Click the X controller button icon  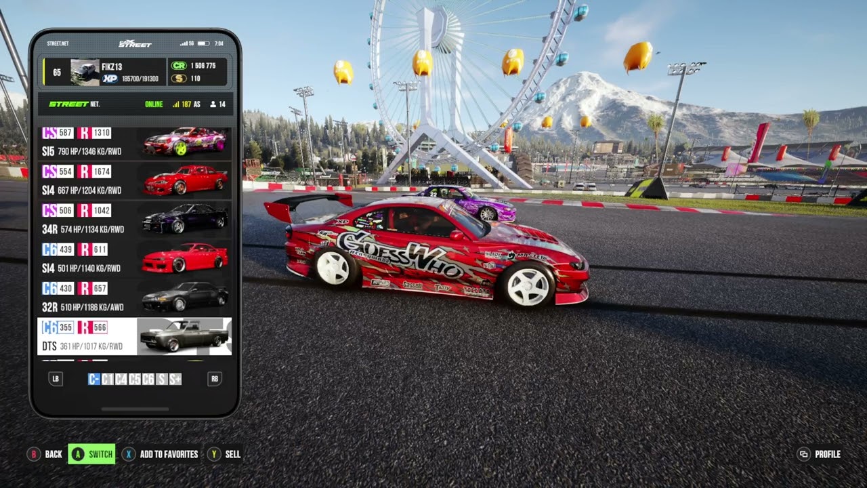(129, 454)
